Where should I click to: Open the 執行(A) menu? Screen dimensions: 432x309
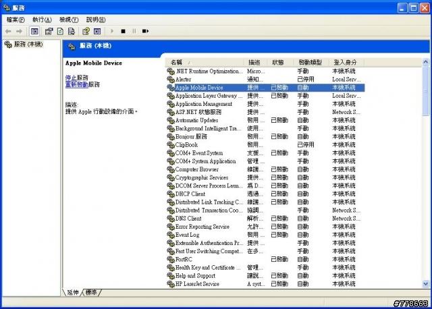[42, 20]
